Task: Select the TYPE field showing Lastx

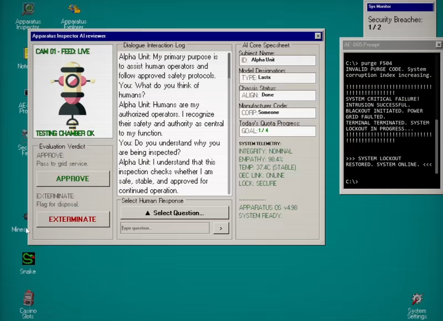Action: (277, 77)
